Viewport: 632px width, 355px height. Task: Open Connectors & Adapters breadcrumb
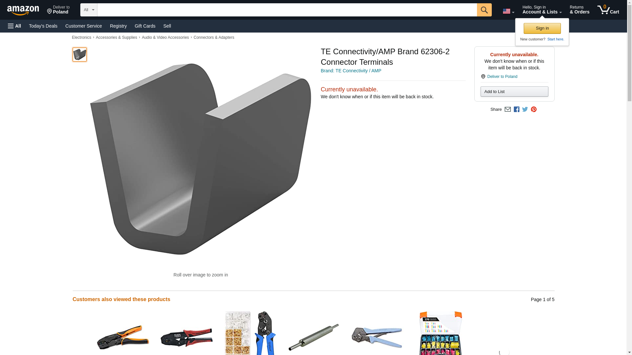214,37
